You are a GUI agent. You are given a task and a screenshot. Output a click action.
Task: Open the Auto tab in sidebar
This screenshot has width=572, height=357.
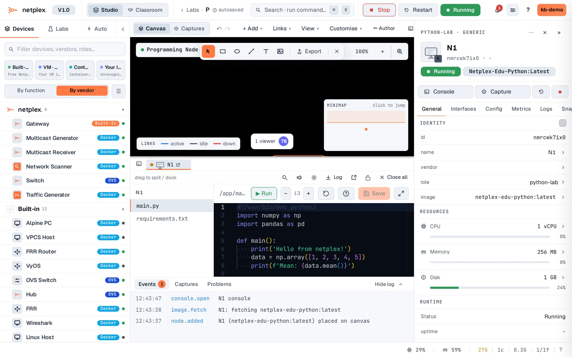pyautogui.click(x=97, y=29)
